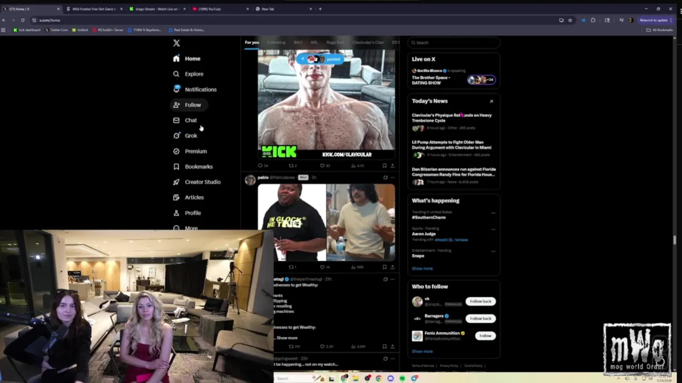Viewport: 682px width, 383px height.
Task: Open the Snape trend
Action: [418, 256]
